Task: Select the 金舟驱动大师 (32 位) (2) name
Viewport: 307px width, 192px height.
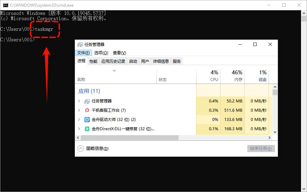Action: click(114, 120)
